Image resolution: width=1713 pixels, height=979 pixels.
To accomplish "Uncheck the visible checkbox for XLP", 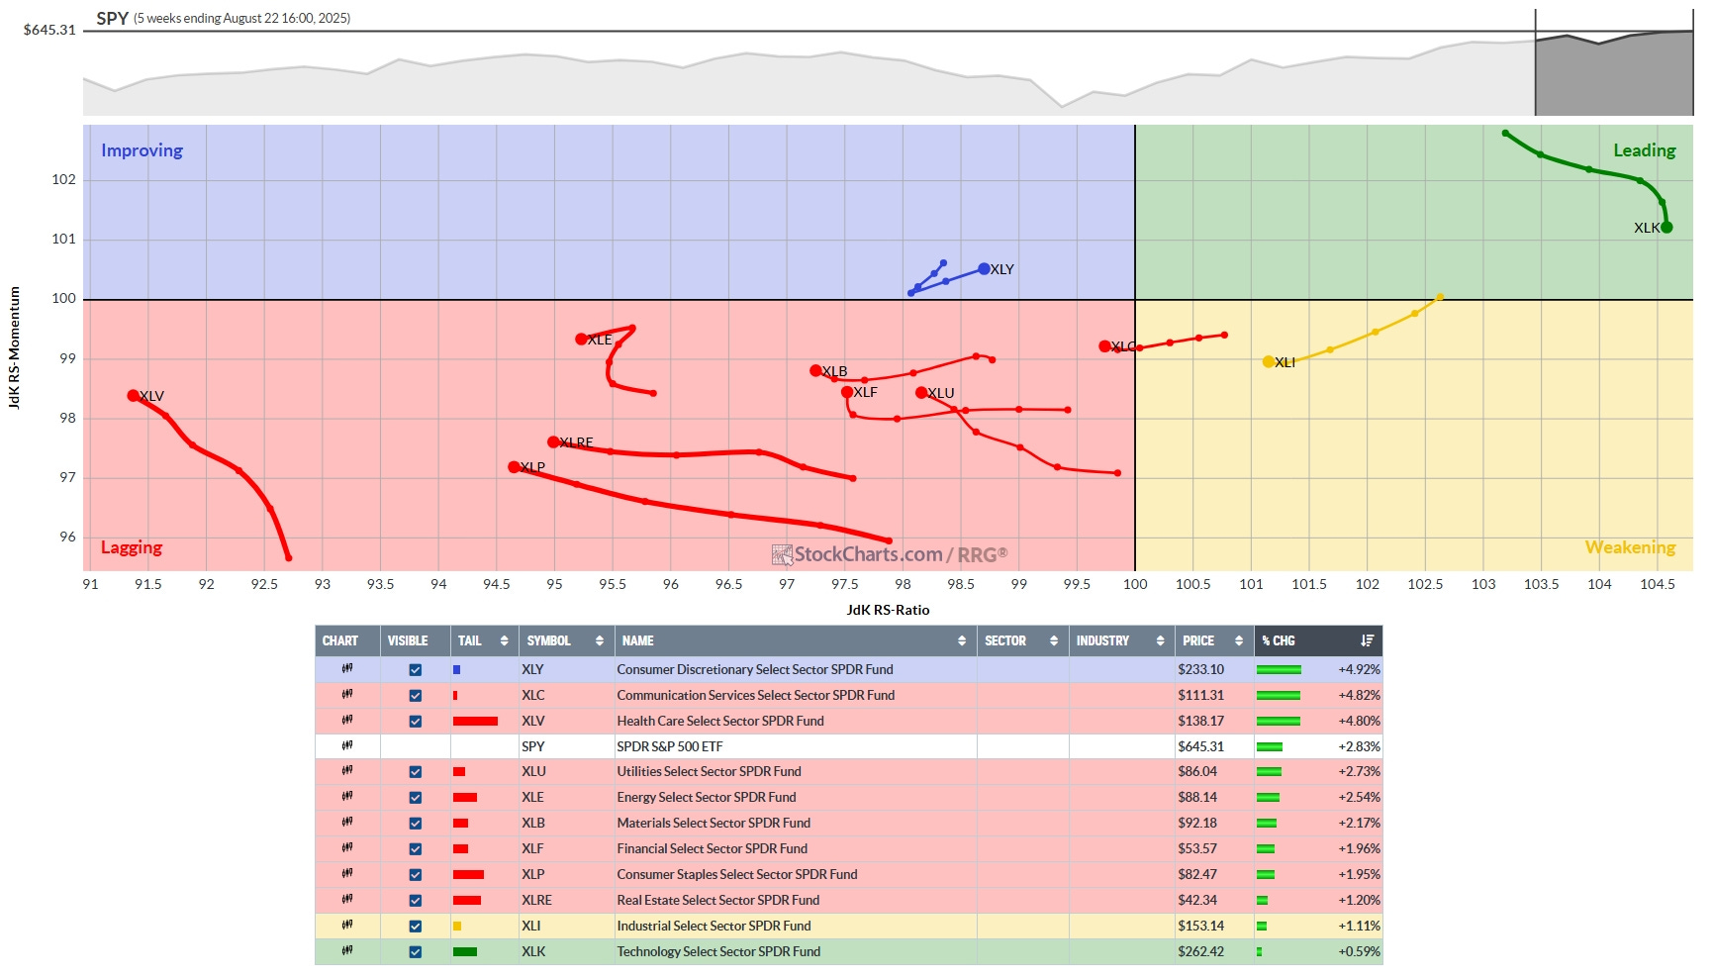I will coord(416,875).
